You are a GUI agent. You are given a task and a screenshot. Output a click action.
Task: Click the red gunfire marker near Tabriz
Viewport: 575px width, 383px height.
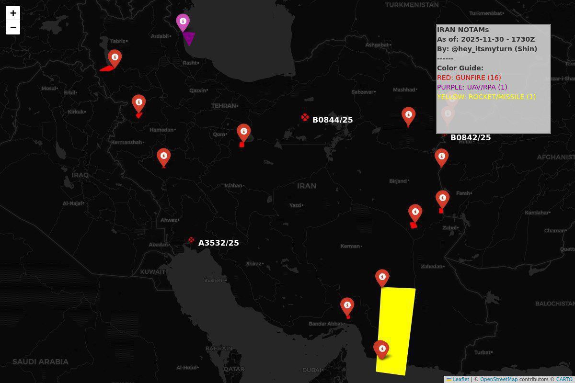click(x=115, y=58)
